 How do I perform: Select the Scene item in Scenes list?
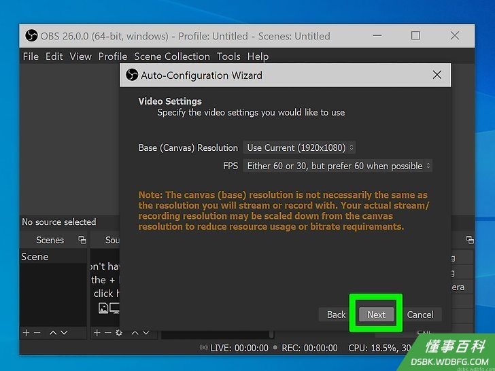[x=53, y=256]
